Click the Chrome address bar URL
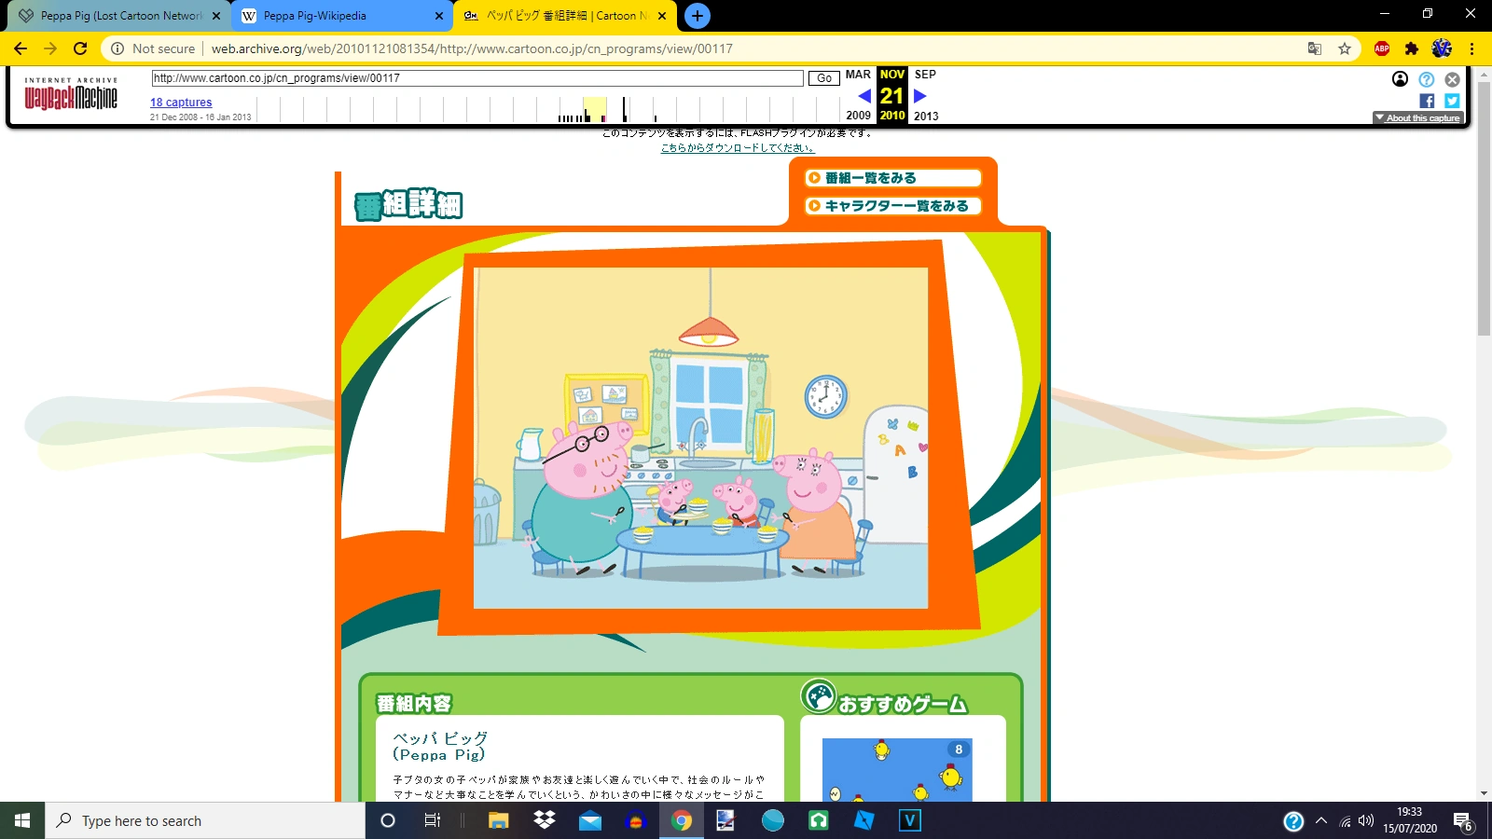This screenshot has width=1492, height=839. coord(472,48)
